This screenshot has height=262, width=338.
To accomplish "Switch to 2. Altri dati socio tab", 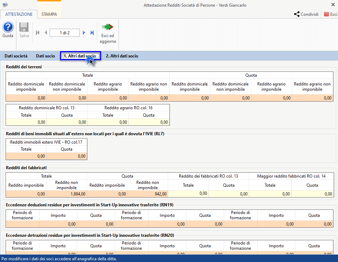I will tap(122, 56).
